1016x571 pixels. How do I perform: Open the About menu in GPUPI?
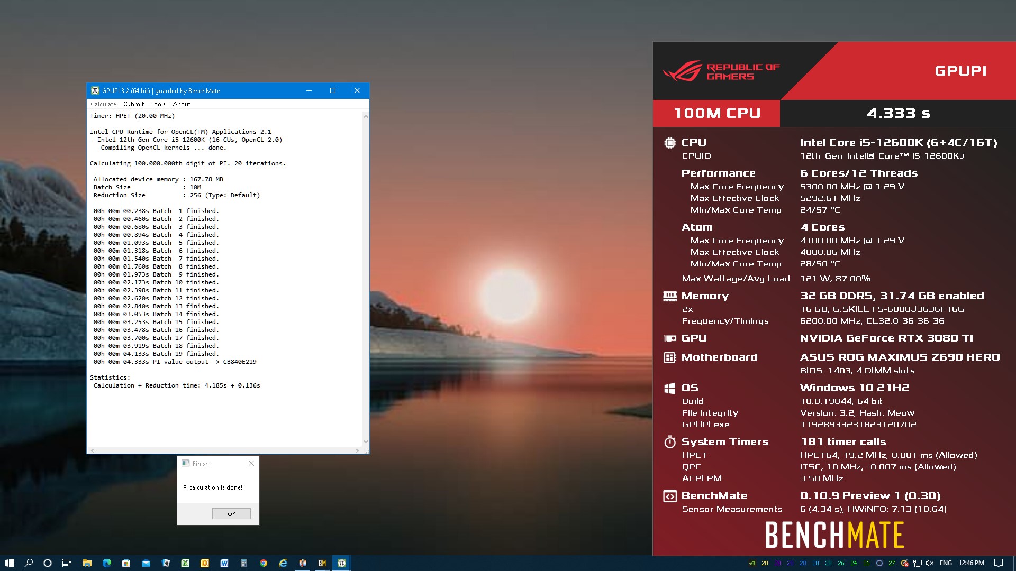pyautogui.click(x=182, y=104)
